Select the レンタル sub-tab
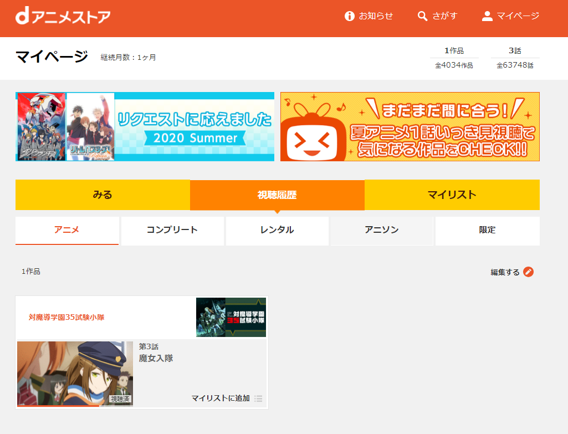568x434 pixels. tap(277, 231)
